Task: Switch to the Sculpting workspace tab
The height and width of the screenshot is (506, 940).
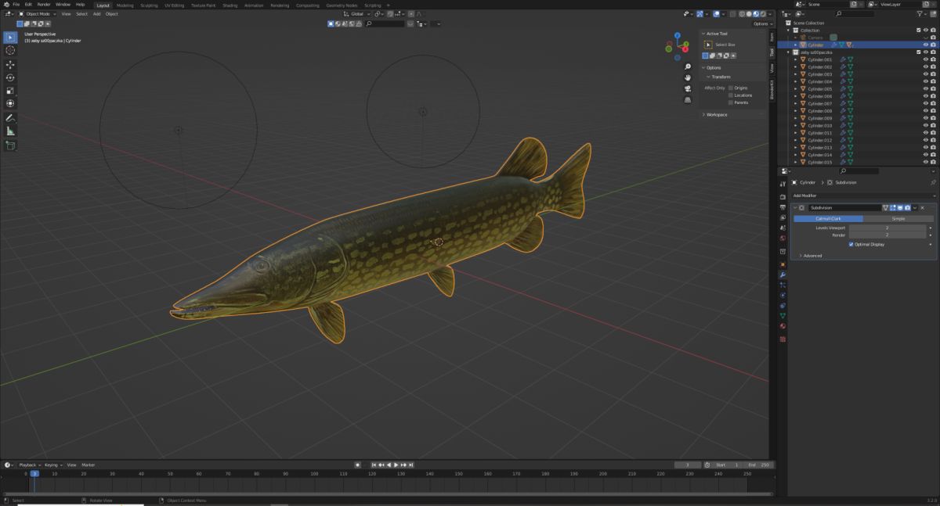Action: pyautogui.click(x=149, y=5)
